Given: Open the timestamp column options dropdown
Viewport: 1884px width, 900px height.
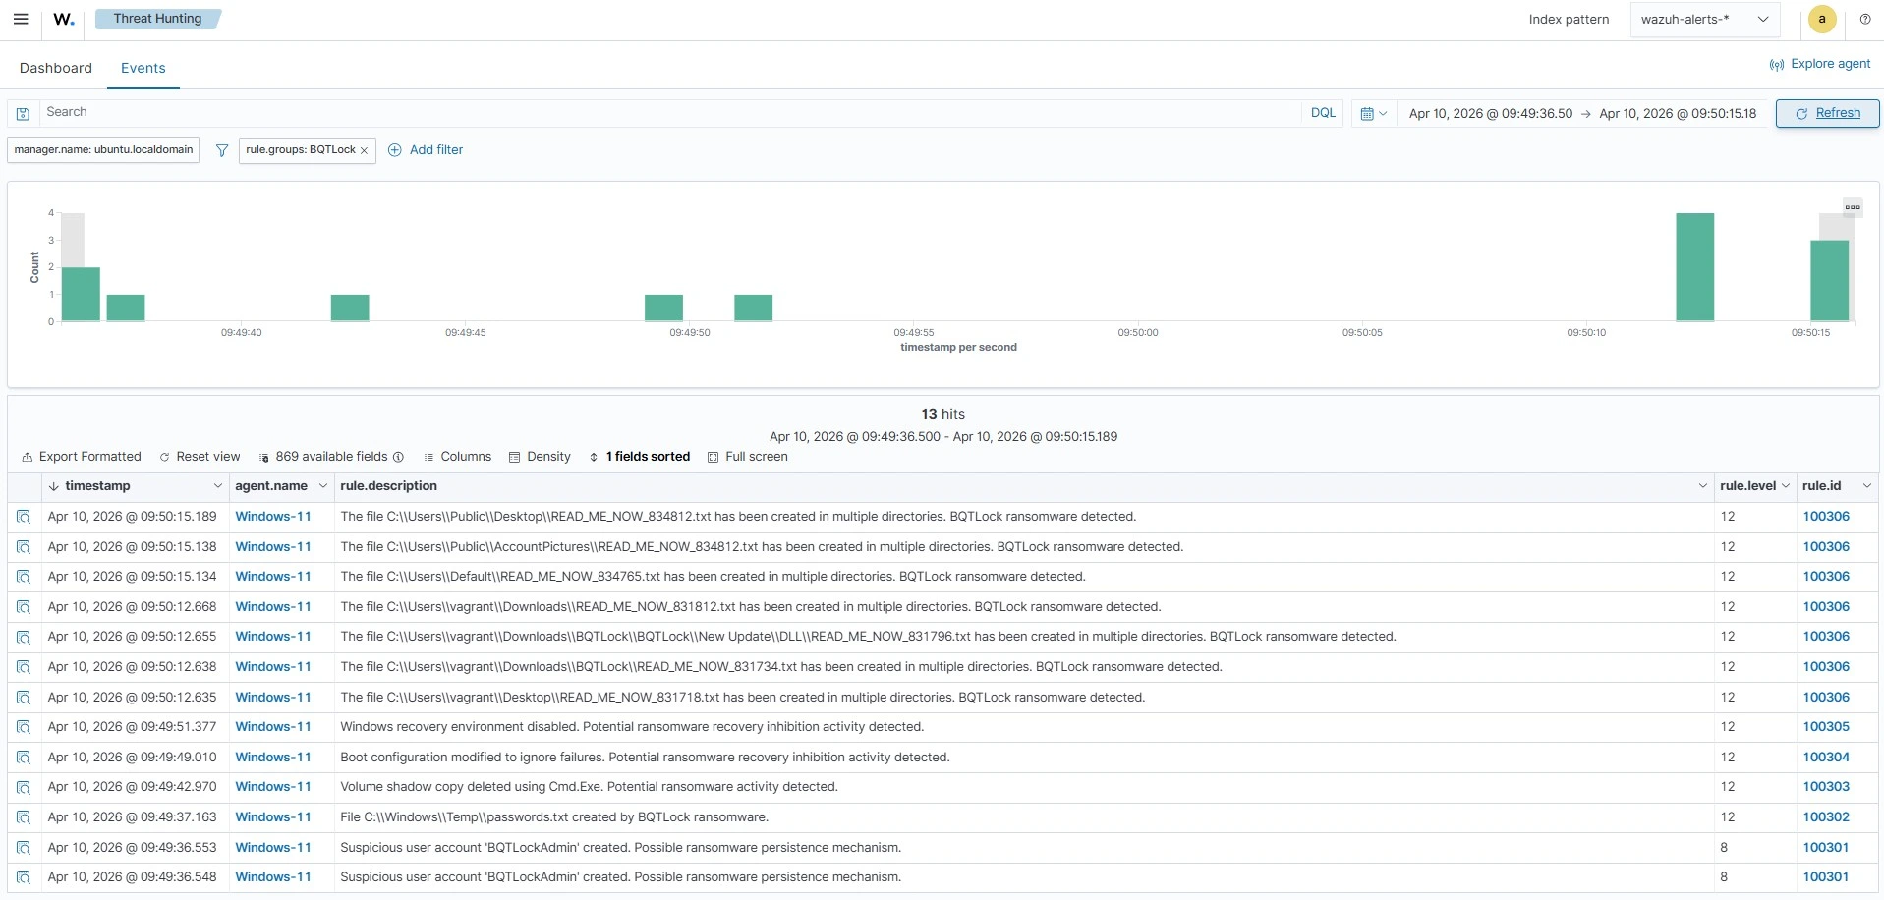Looking at the screenshot, I should tap(216, 485).
